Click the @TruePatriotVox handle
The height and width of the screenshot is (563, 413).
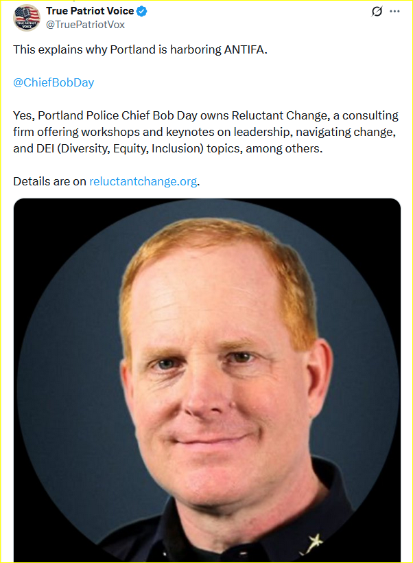(80, 24)
